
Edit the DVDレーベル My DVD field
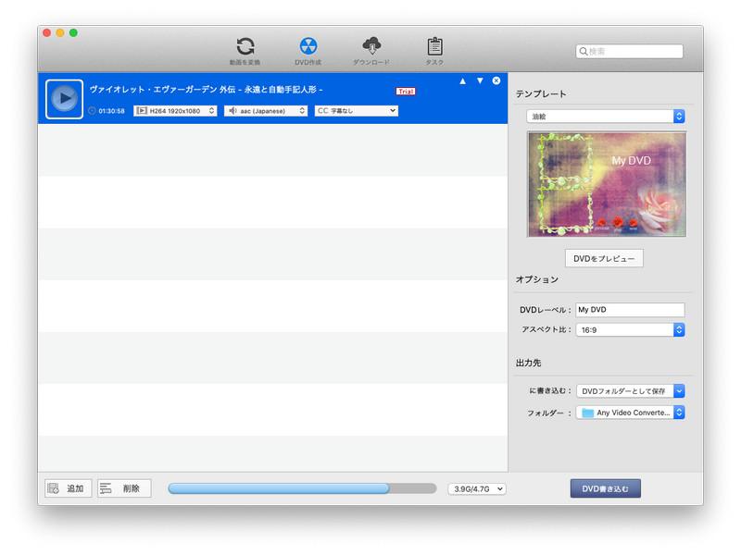pyautogui.click(x=630, y=310)
